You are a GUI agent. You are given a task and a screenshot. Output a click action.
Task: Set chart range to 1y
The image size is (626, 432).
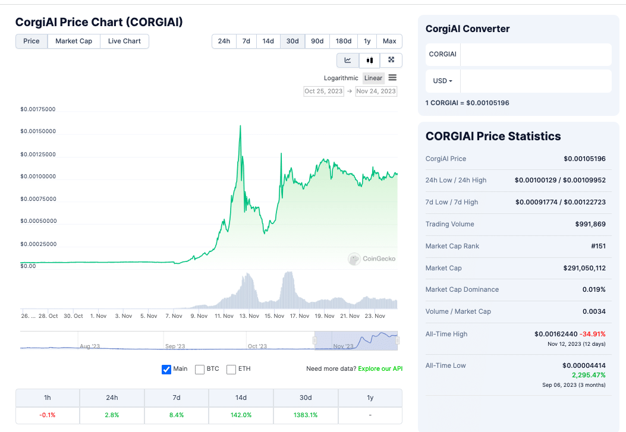[x=367, y=41]
